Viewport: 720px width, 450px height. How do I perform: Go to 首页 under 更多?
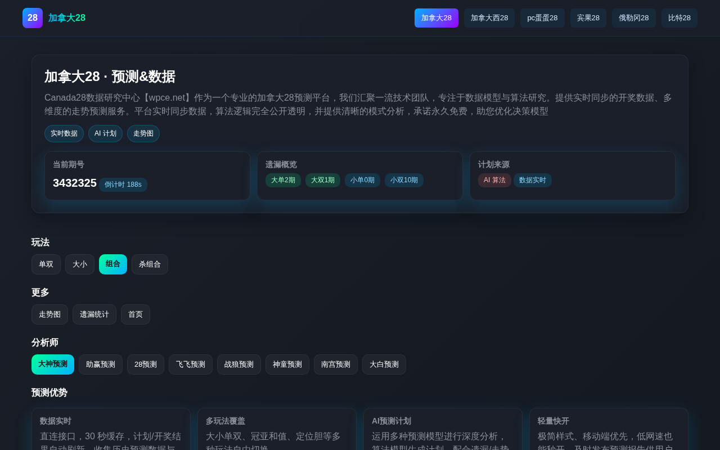click(x=136, y=314)
